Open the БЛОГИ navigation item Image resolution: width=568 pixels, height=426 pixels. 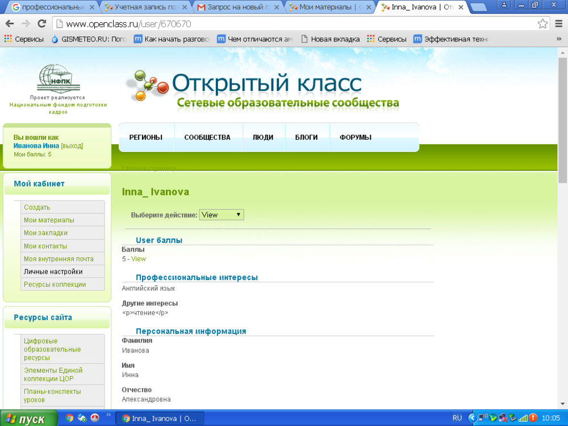point(307,137)
